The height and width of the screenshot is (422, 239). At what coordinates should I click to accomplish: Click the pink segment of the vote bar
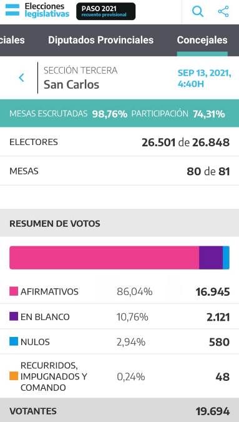(x=104, y=258)
